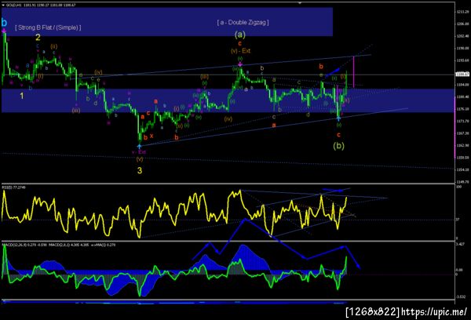The height and width of the screenshot is (320, 471).
Task: Click the yellow wave '3' label
Action: [140, 170]
